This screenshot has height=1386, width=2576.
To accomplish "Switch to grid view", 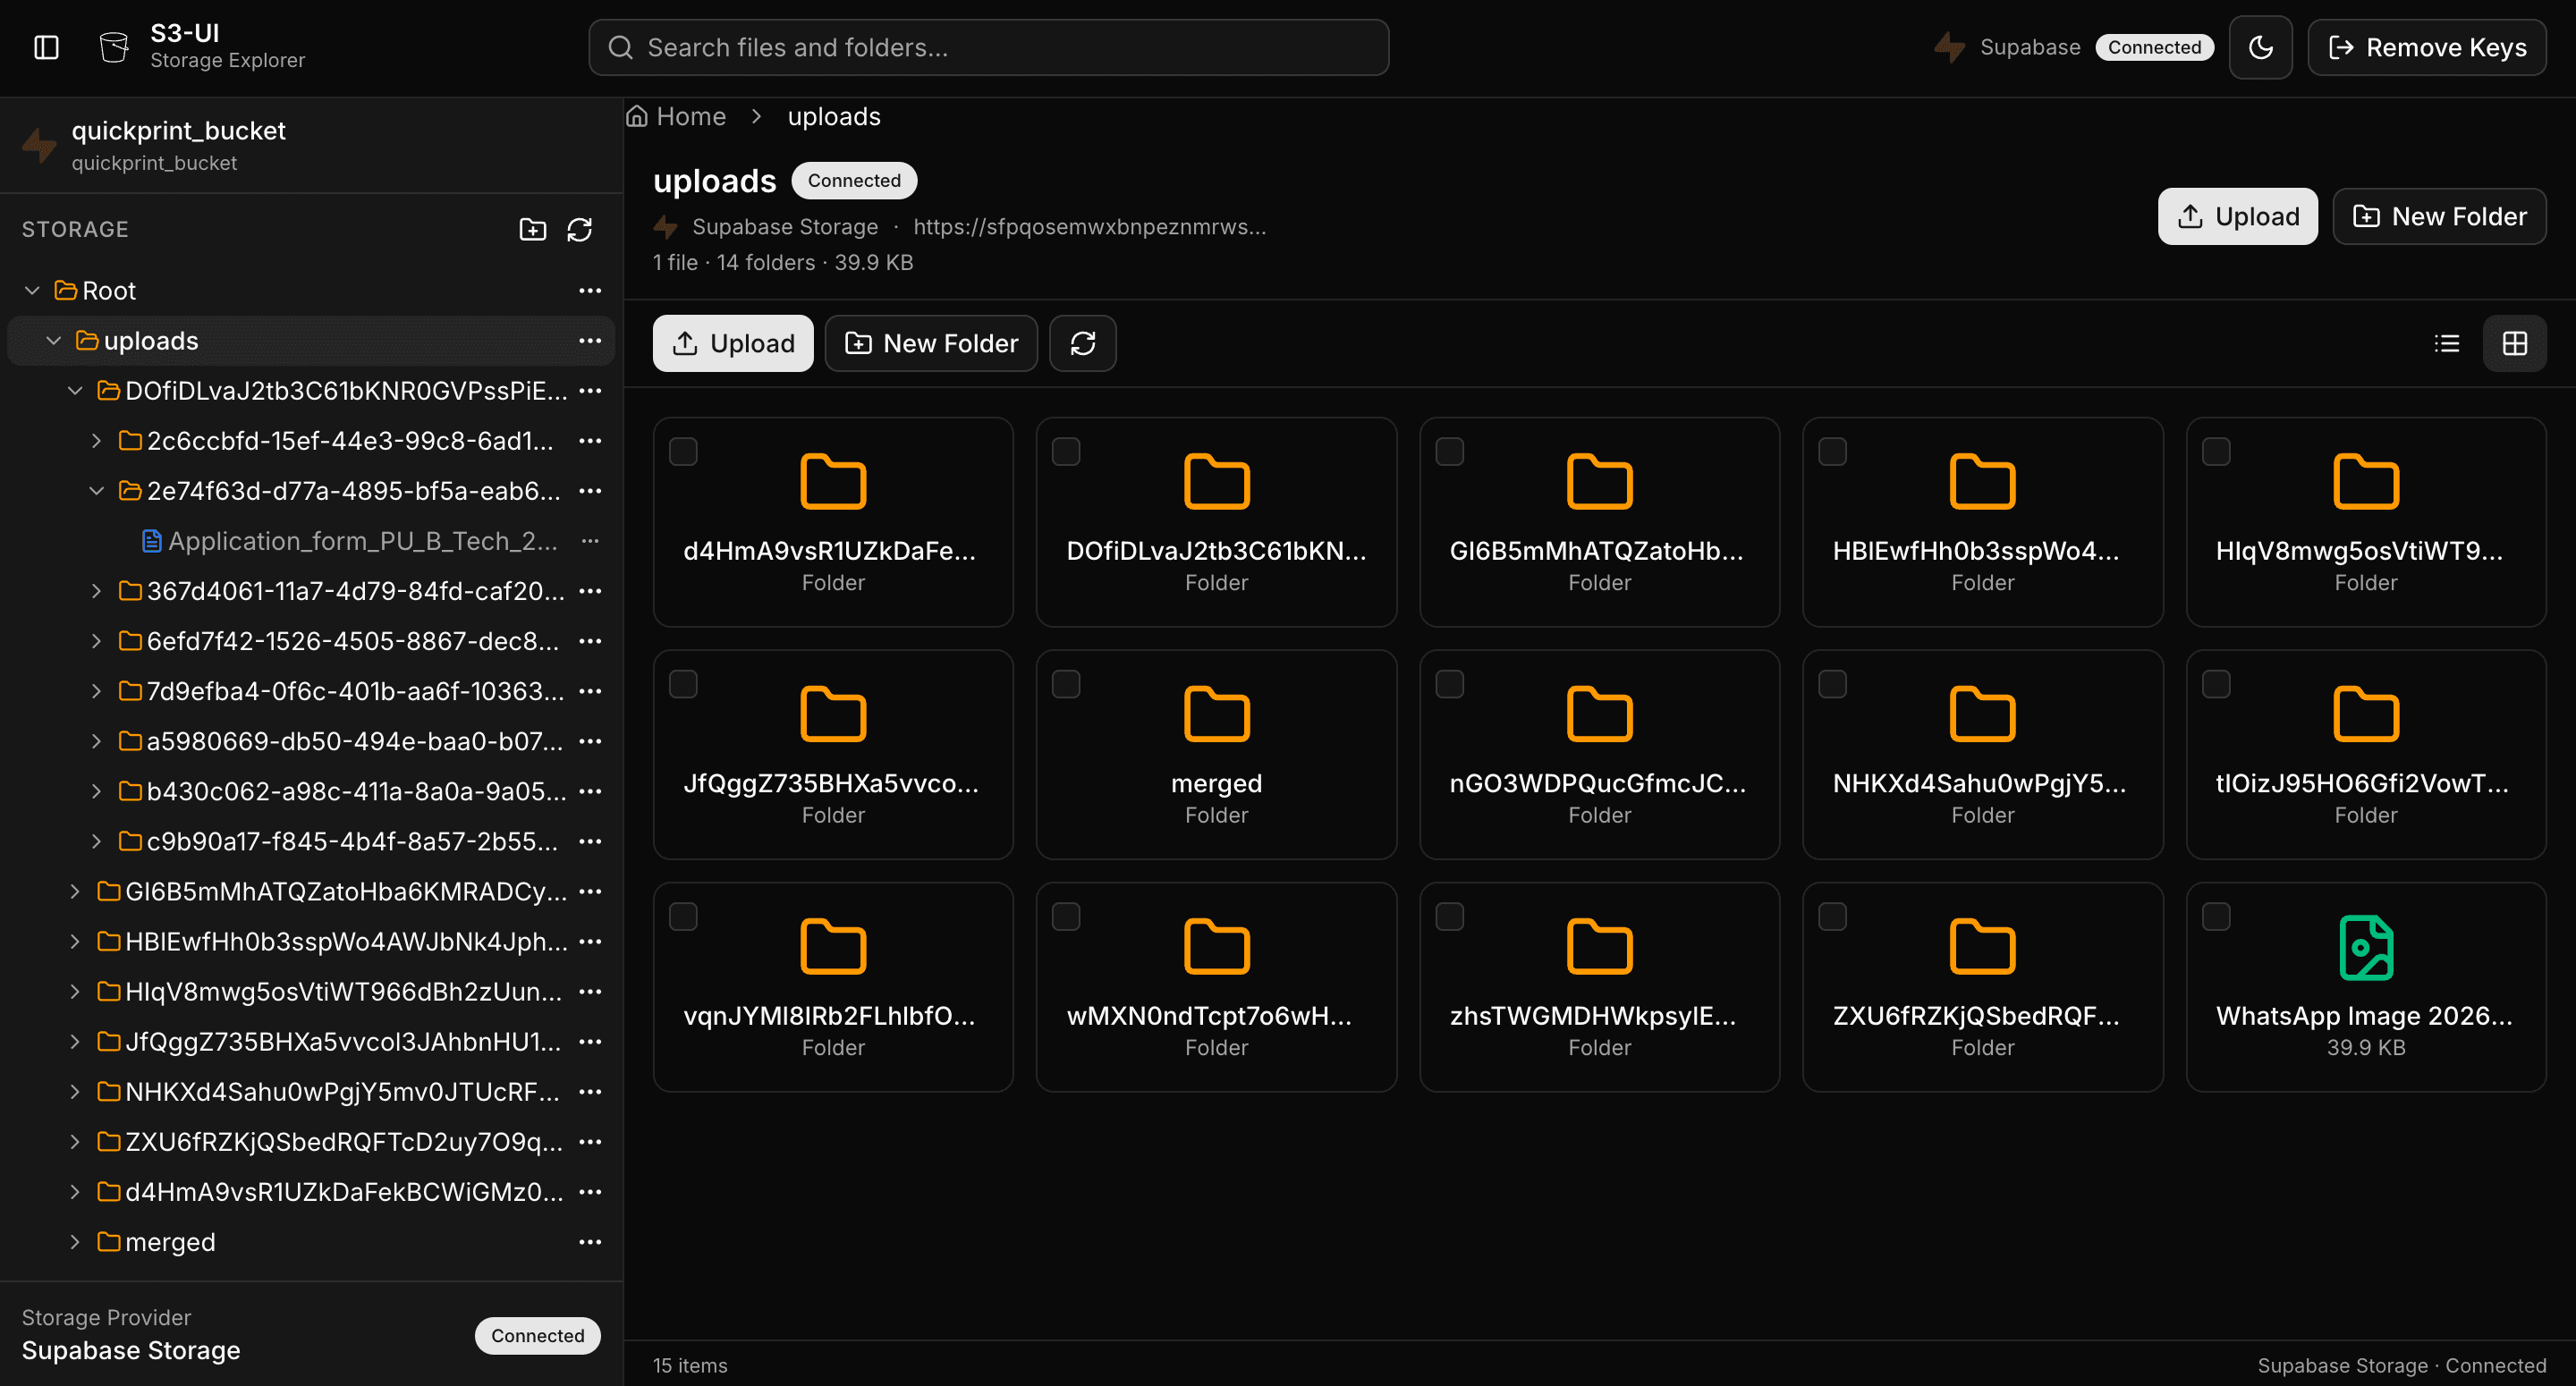I will 2514,343.
